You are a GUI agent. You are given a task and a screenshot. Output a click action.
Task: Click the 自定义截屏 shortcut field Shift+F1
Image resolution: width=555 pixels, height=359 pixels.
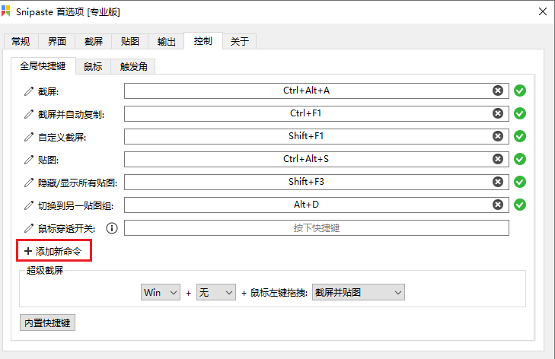coord(317,136)
